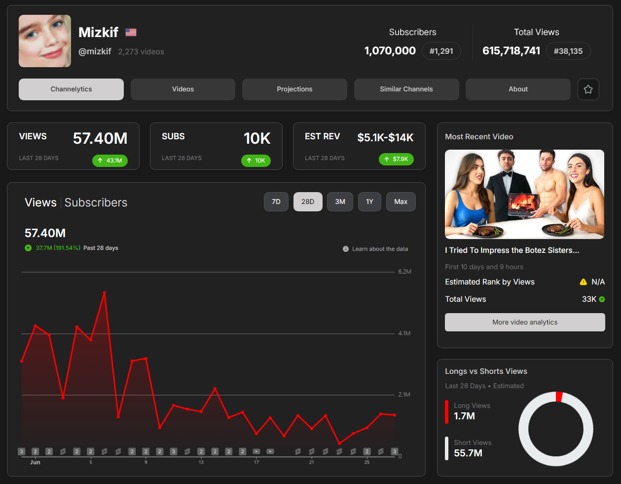The width and height of the screenshot is (621, 484).
Task: Open the video title I Tried To Impress the Botez Sisters
Action: 512,250
